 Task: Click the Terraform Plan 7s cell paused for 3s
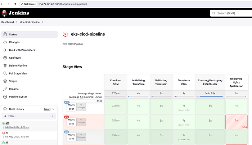(184, 107)
